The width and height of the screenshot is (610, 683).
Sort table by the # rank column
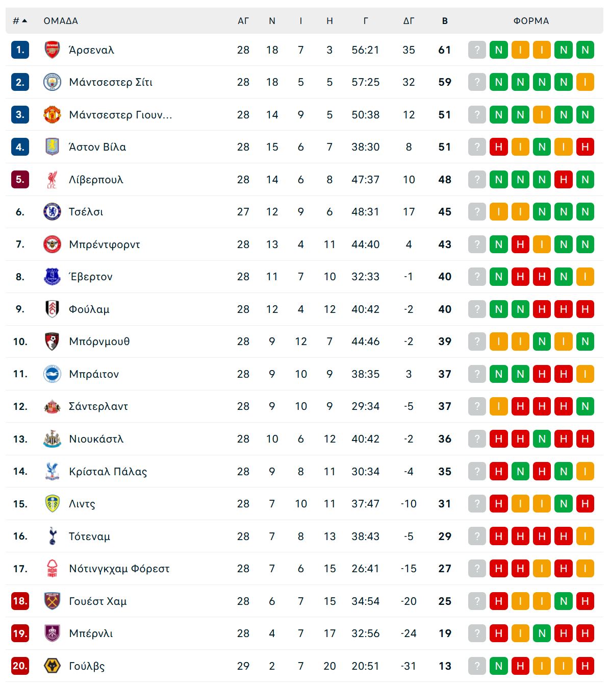(x=19, y=21)
